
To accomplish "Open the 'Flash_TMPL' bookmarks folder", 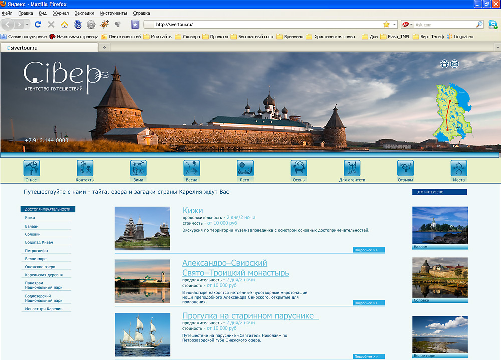I will [x=395, y=37].
